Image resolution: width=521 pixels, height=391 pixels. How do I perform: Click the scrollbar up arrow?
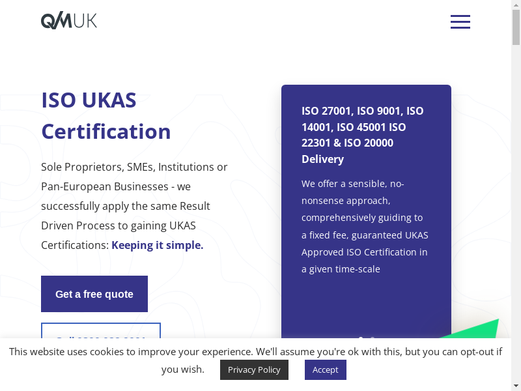(516, 5)
